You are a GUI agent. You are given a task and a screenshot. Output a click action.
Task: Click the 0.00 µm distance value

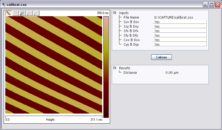[172, 73]
